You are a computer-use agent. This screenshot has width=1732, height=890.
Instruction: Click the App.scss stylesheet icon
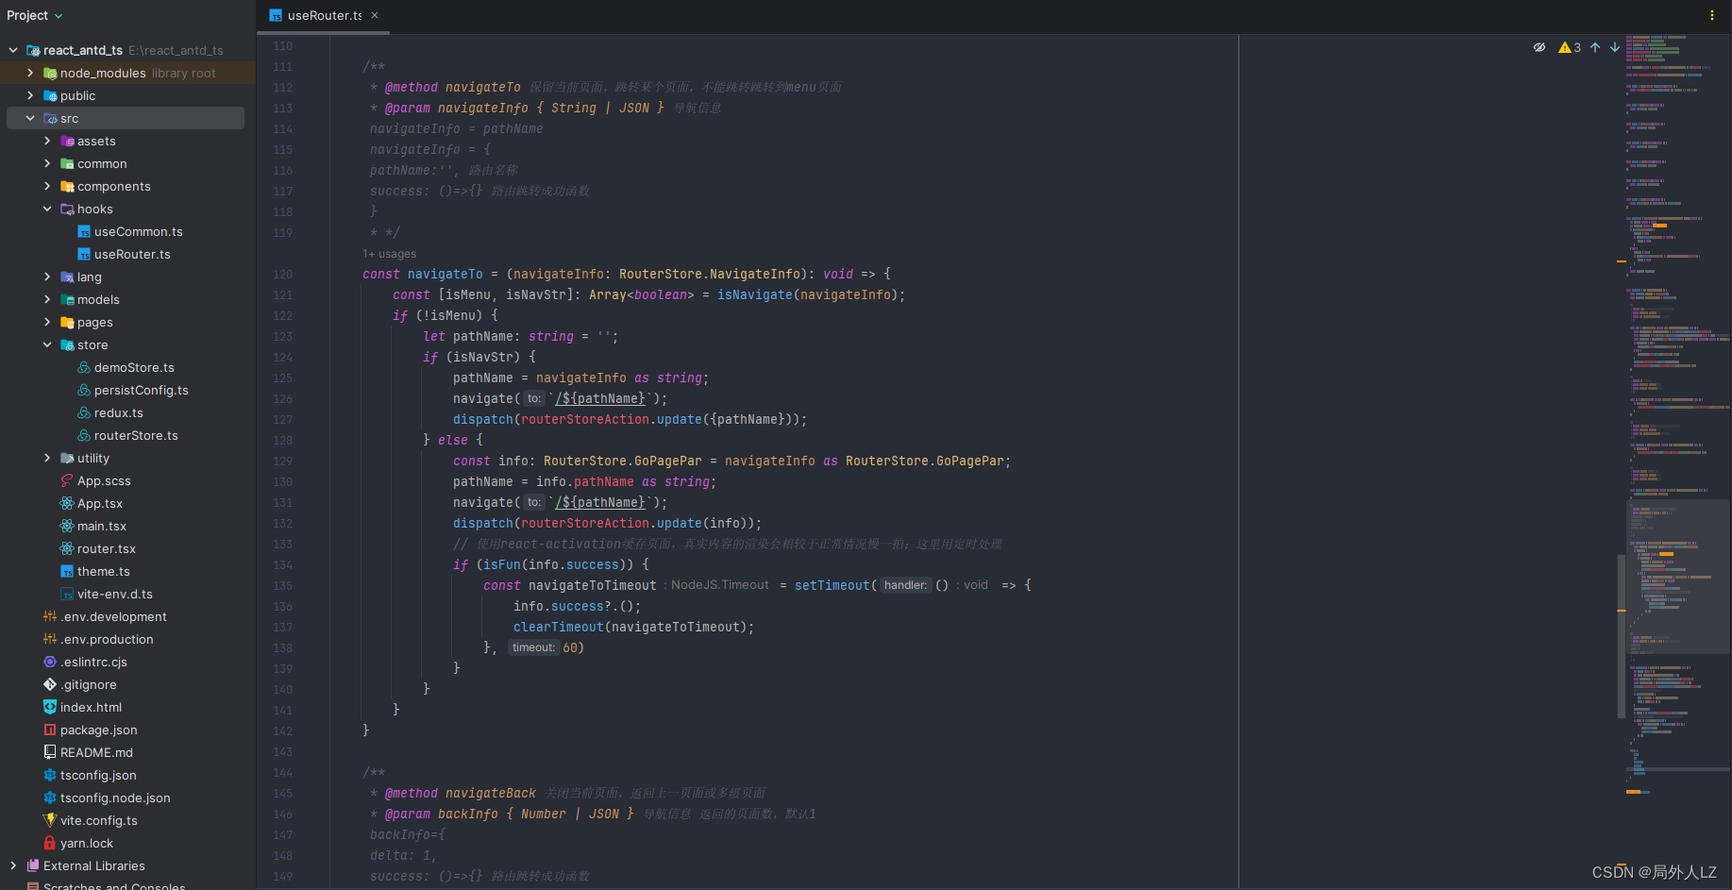click(x=67, y=480)
